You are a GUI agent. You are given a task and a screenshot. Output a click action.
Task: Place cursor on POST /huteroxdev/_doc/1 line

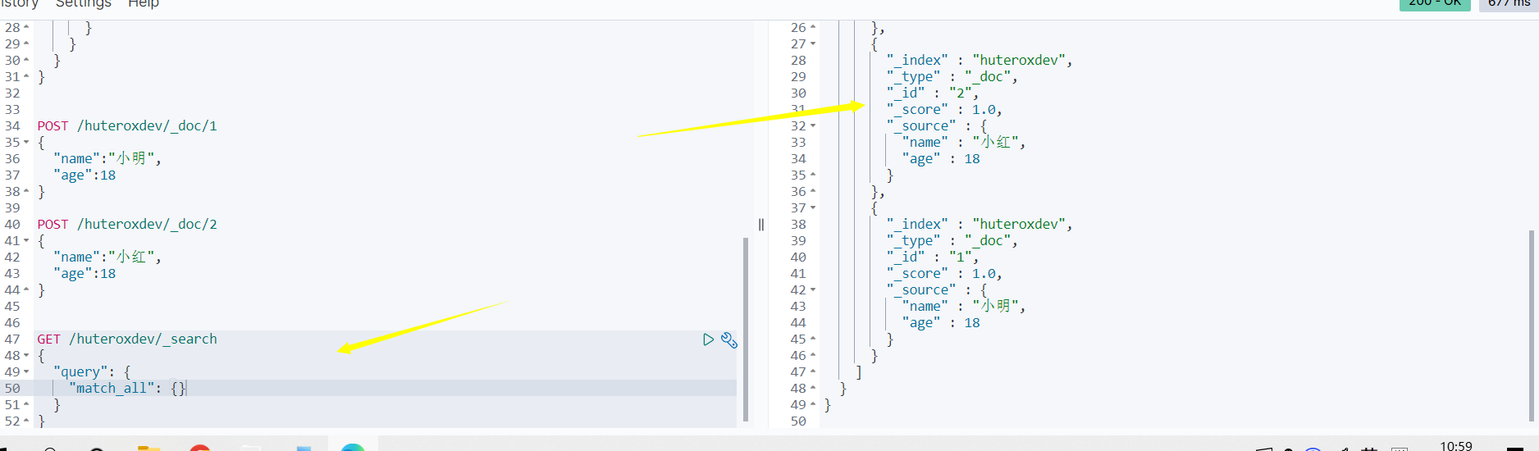[x=127, y=126]
